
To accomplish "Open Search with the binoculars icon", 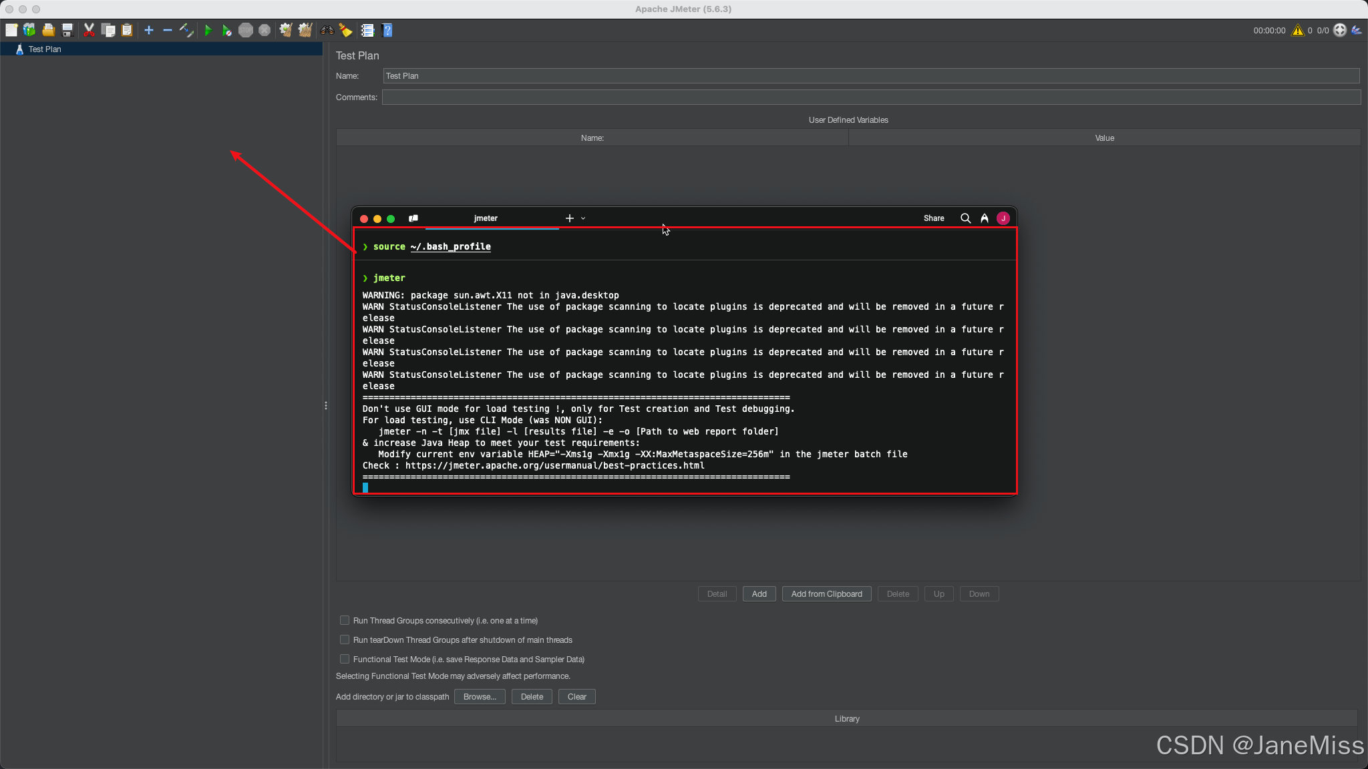I will tap(327, 30).
